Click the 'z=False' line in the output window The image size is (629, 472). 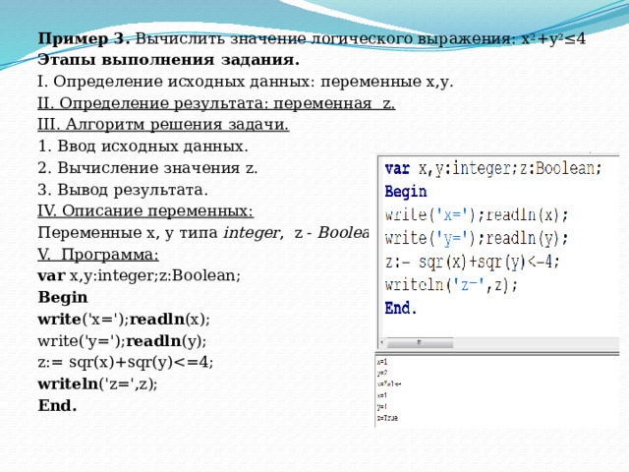point(389,384)
